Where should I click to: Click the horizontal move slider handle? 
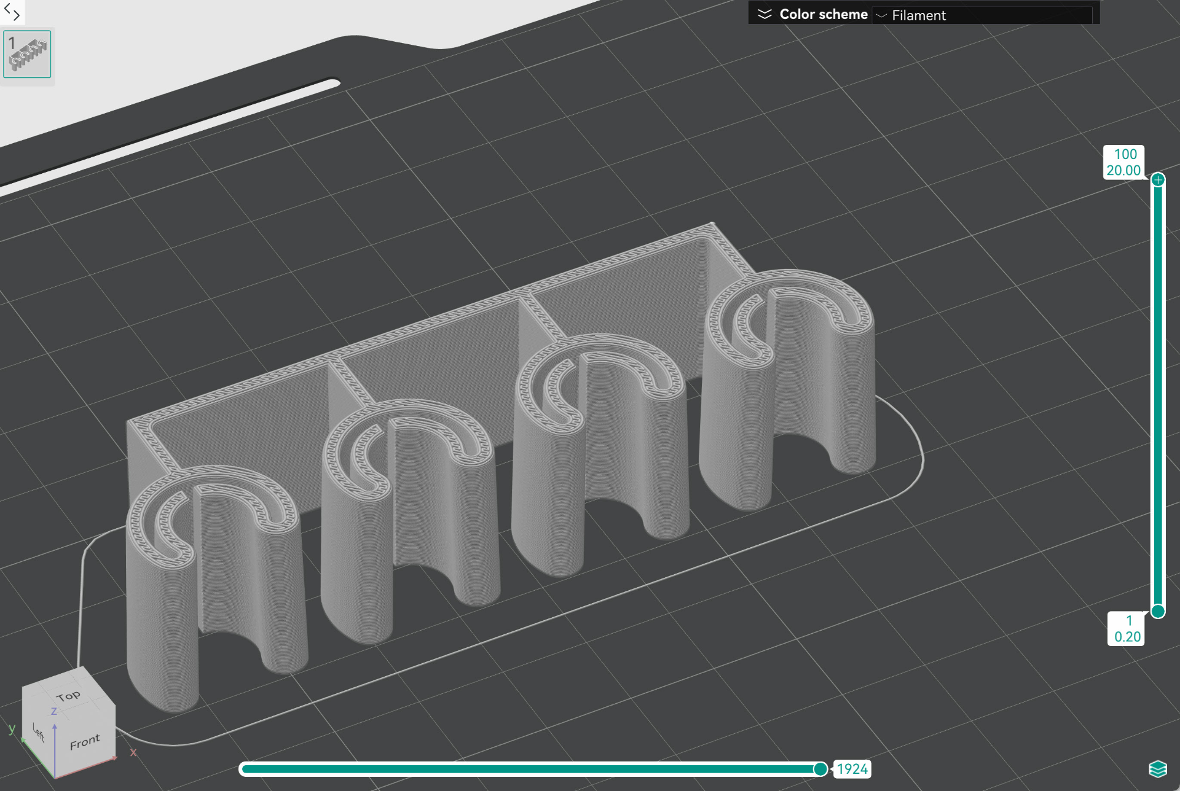[x=820, y=769]
